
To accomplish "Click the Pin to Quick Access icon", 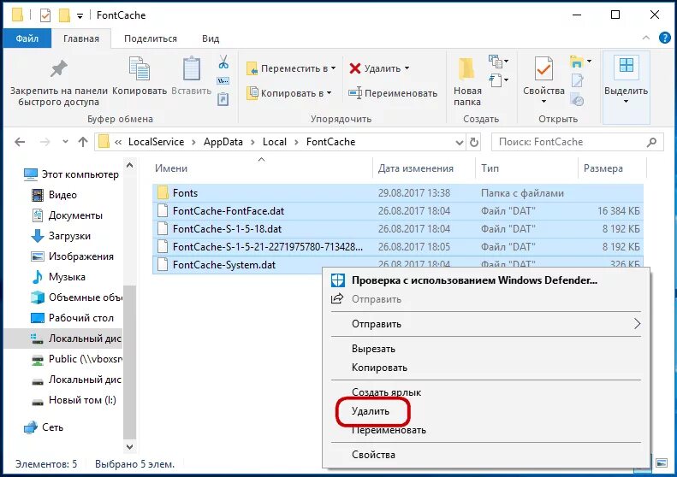I will pyautogui.click(x=59, y=69).
